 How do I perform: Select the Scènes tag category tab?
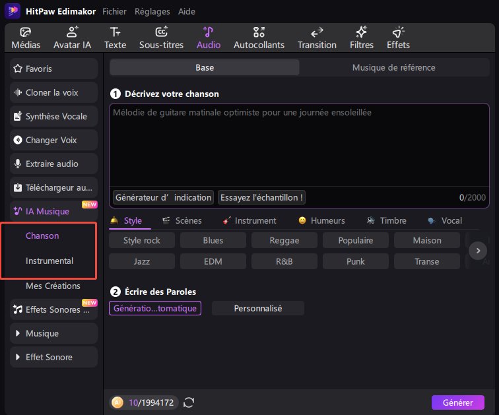coord(182,220)
